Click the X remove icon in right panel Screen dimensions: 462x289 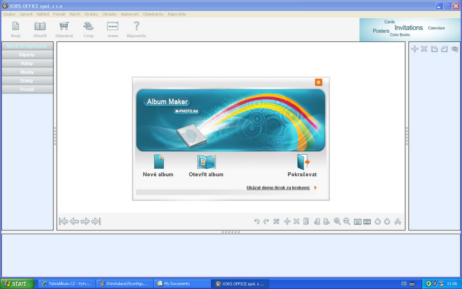coord(424,49)
